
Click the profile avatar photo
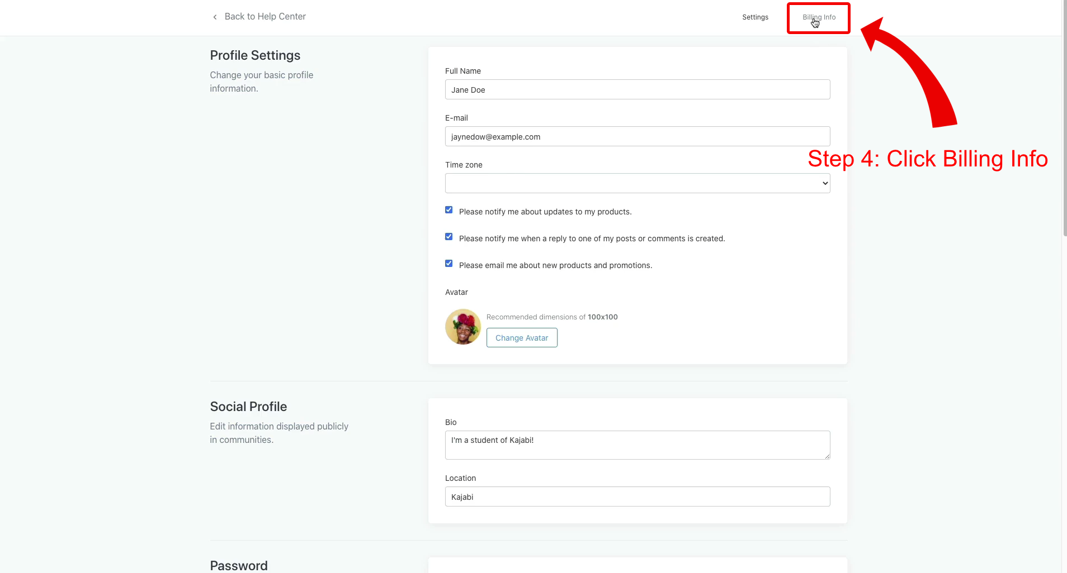point(463,327)
